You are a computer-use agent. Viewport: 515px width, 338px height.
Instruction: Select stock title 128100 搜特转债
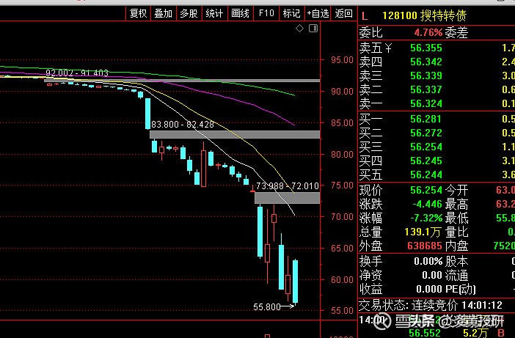point(424,15)
